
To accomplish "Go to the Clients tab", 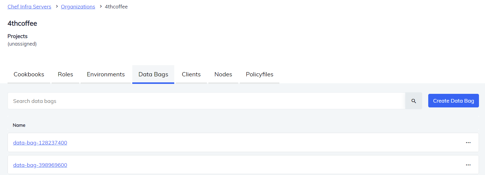I will click(191, 75).
